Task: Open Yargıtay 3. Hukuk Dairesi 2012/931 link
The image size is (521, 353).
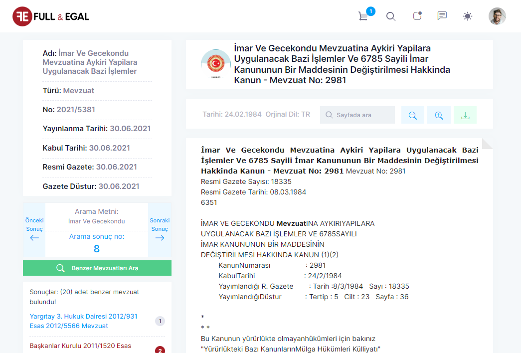Action: (x=83, y=321)
